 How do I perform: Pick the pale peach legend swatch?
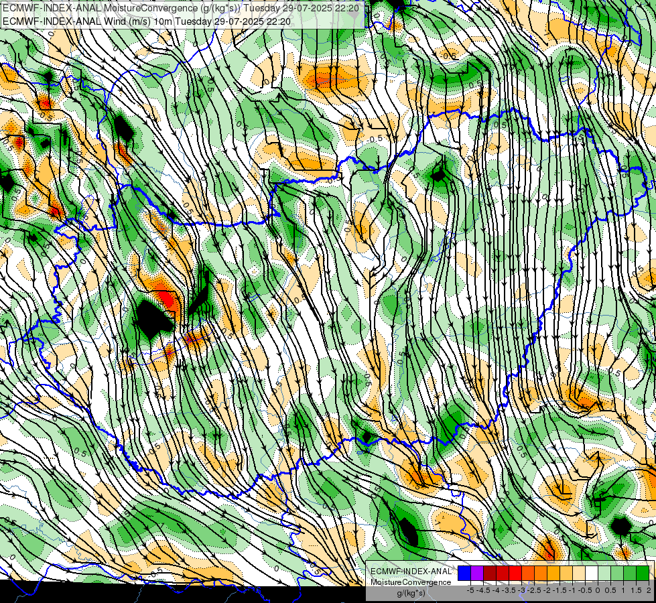point(579,573)
